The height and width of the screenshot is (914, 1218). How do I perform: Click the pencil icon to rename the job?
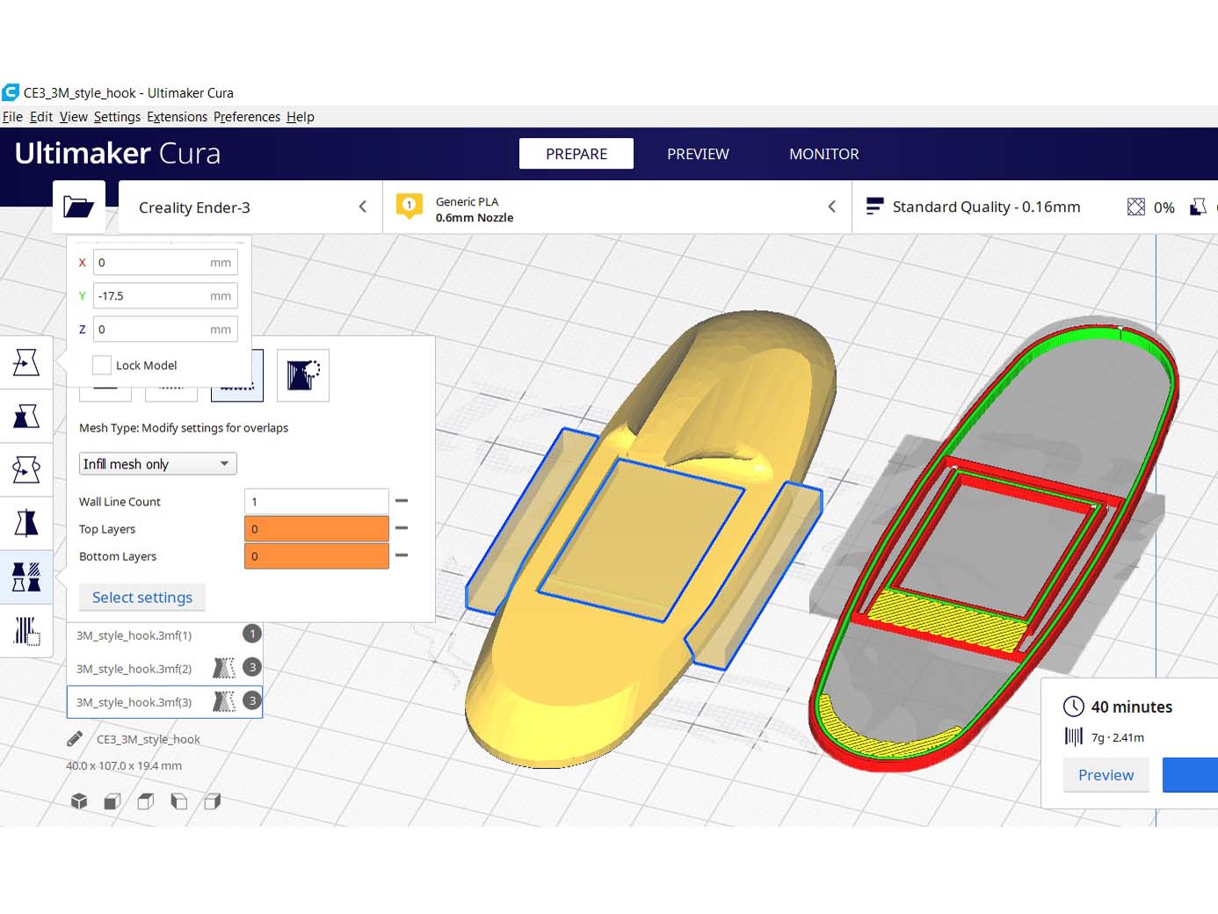tap(75, 739)
